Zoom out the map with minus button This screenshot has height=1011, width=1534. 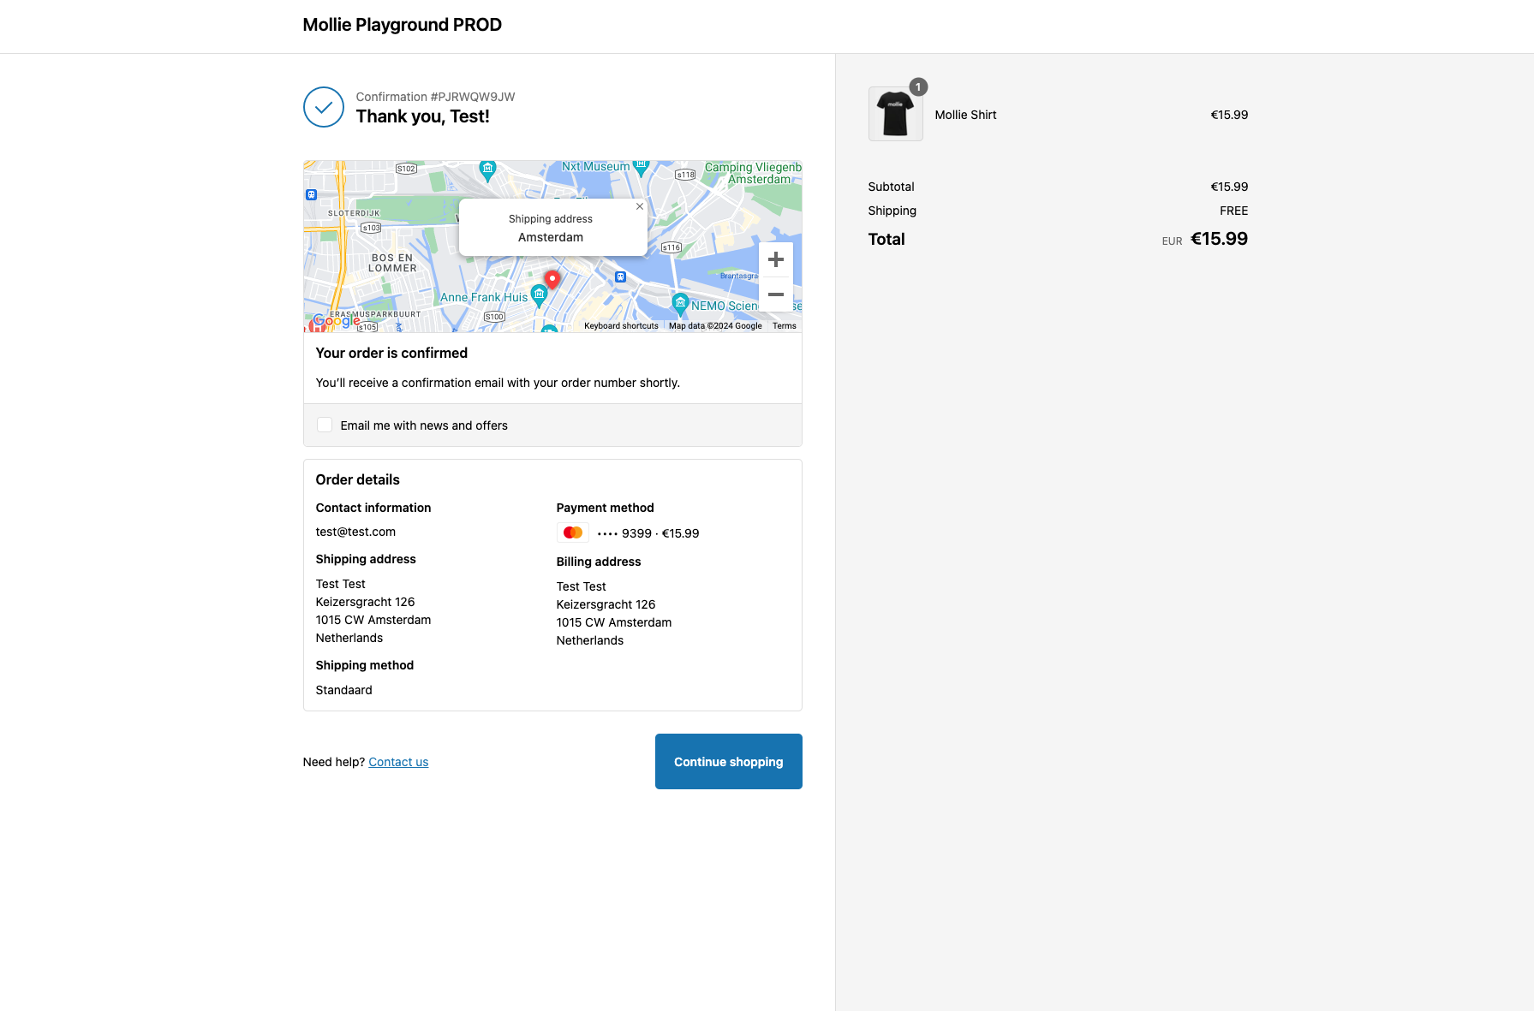[x=775, y=294]
